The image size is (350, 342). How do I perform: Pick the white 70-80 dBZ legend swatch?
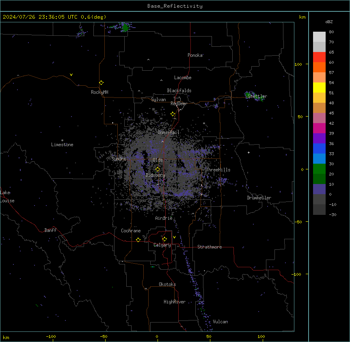(319, 37)
